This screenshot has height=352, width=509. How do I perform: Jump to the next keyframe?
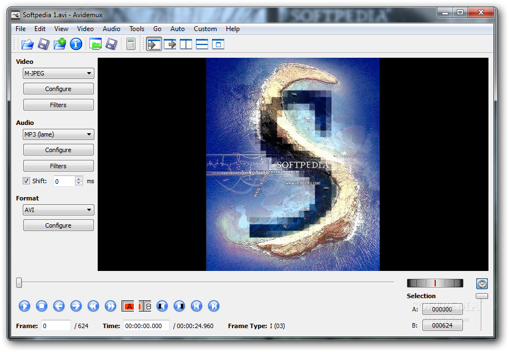pos(110,306)
